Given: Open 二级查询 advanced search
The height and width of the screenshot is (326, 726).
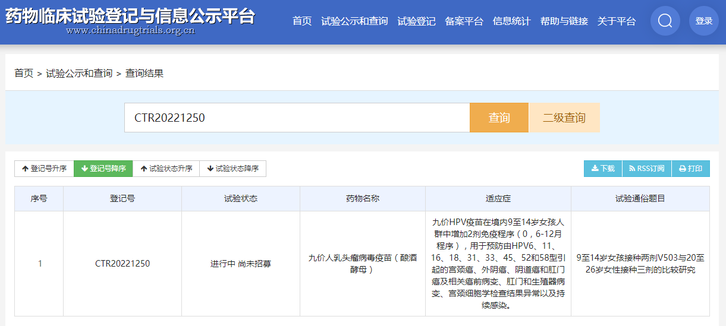Looking at the screenshot, I should (564, 118).
